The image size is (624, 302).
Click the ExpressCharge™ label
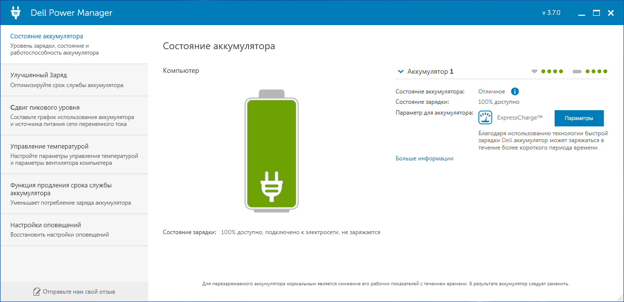(520, 118)
